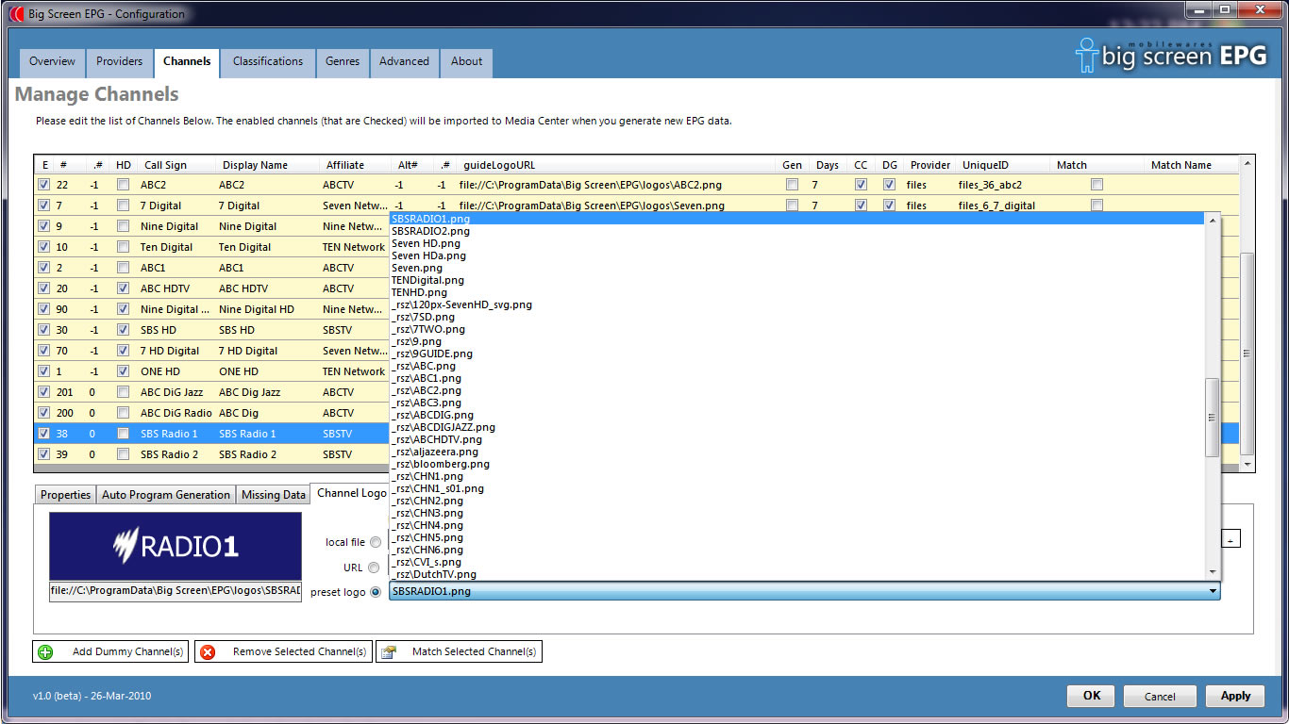Select the Ten Digital call sign cell
This screenshot has height=724, width=1289.
[177, 247]
